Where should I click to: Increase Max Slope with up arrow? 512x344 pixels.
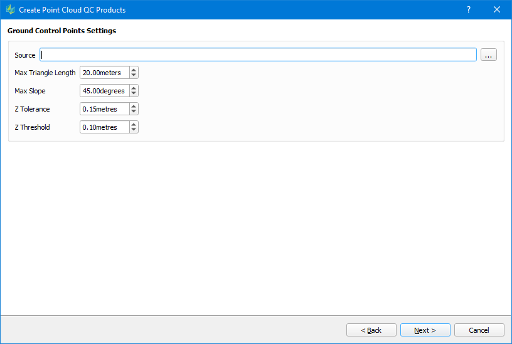tap(134, 88)
